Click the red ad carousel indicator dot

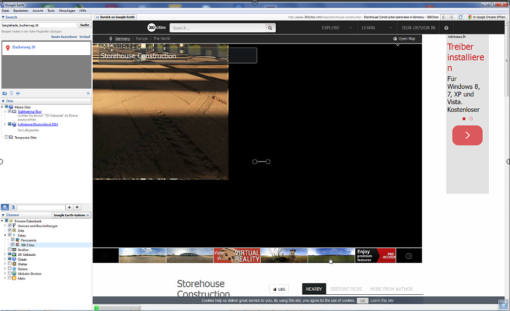coord(464,119)
